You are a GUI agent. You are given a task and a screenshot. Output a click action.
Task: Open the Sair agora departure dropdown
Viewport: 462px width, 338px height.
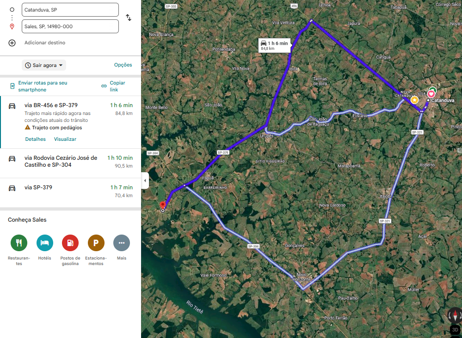[44, 65]
